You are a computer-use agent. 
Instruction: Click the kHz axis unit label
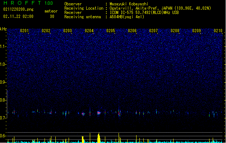click(x=3, y=29)
